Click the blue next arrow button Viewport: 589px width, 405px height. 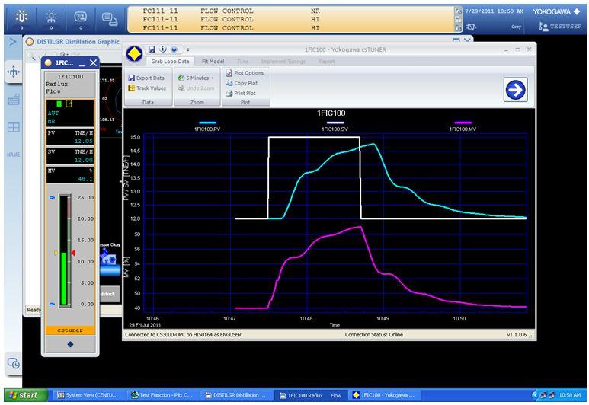click(x=515, y=90)
